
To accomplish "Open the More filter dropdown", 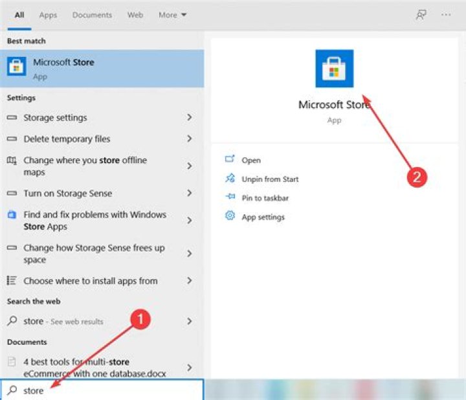I will 172,15.
